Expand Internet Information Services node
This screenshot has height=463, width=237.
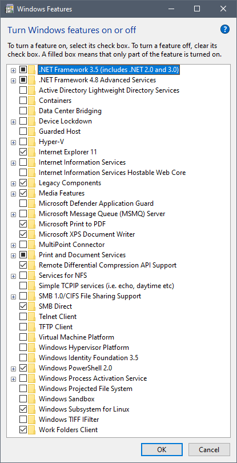coord(13,163)
